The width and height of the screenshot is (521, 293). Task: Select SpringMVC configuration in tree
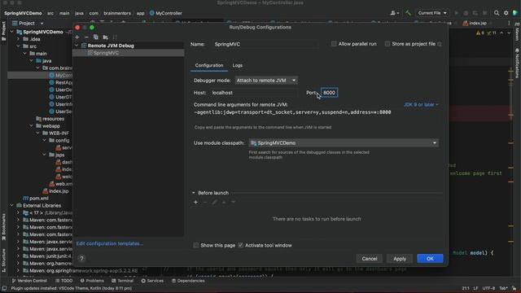coord(129,53)
